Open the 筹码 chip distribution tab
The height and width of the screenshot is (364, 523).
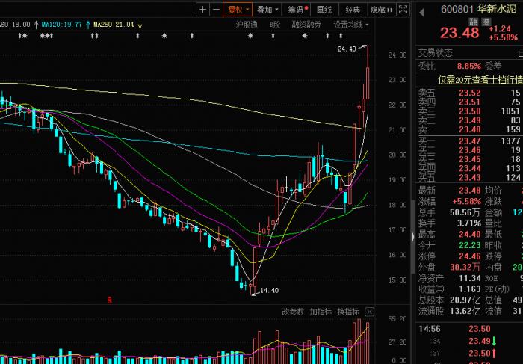(x=297, y=10)
